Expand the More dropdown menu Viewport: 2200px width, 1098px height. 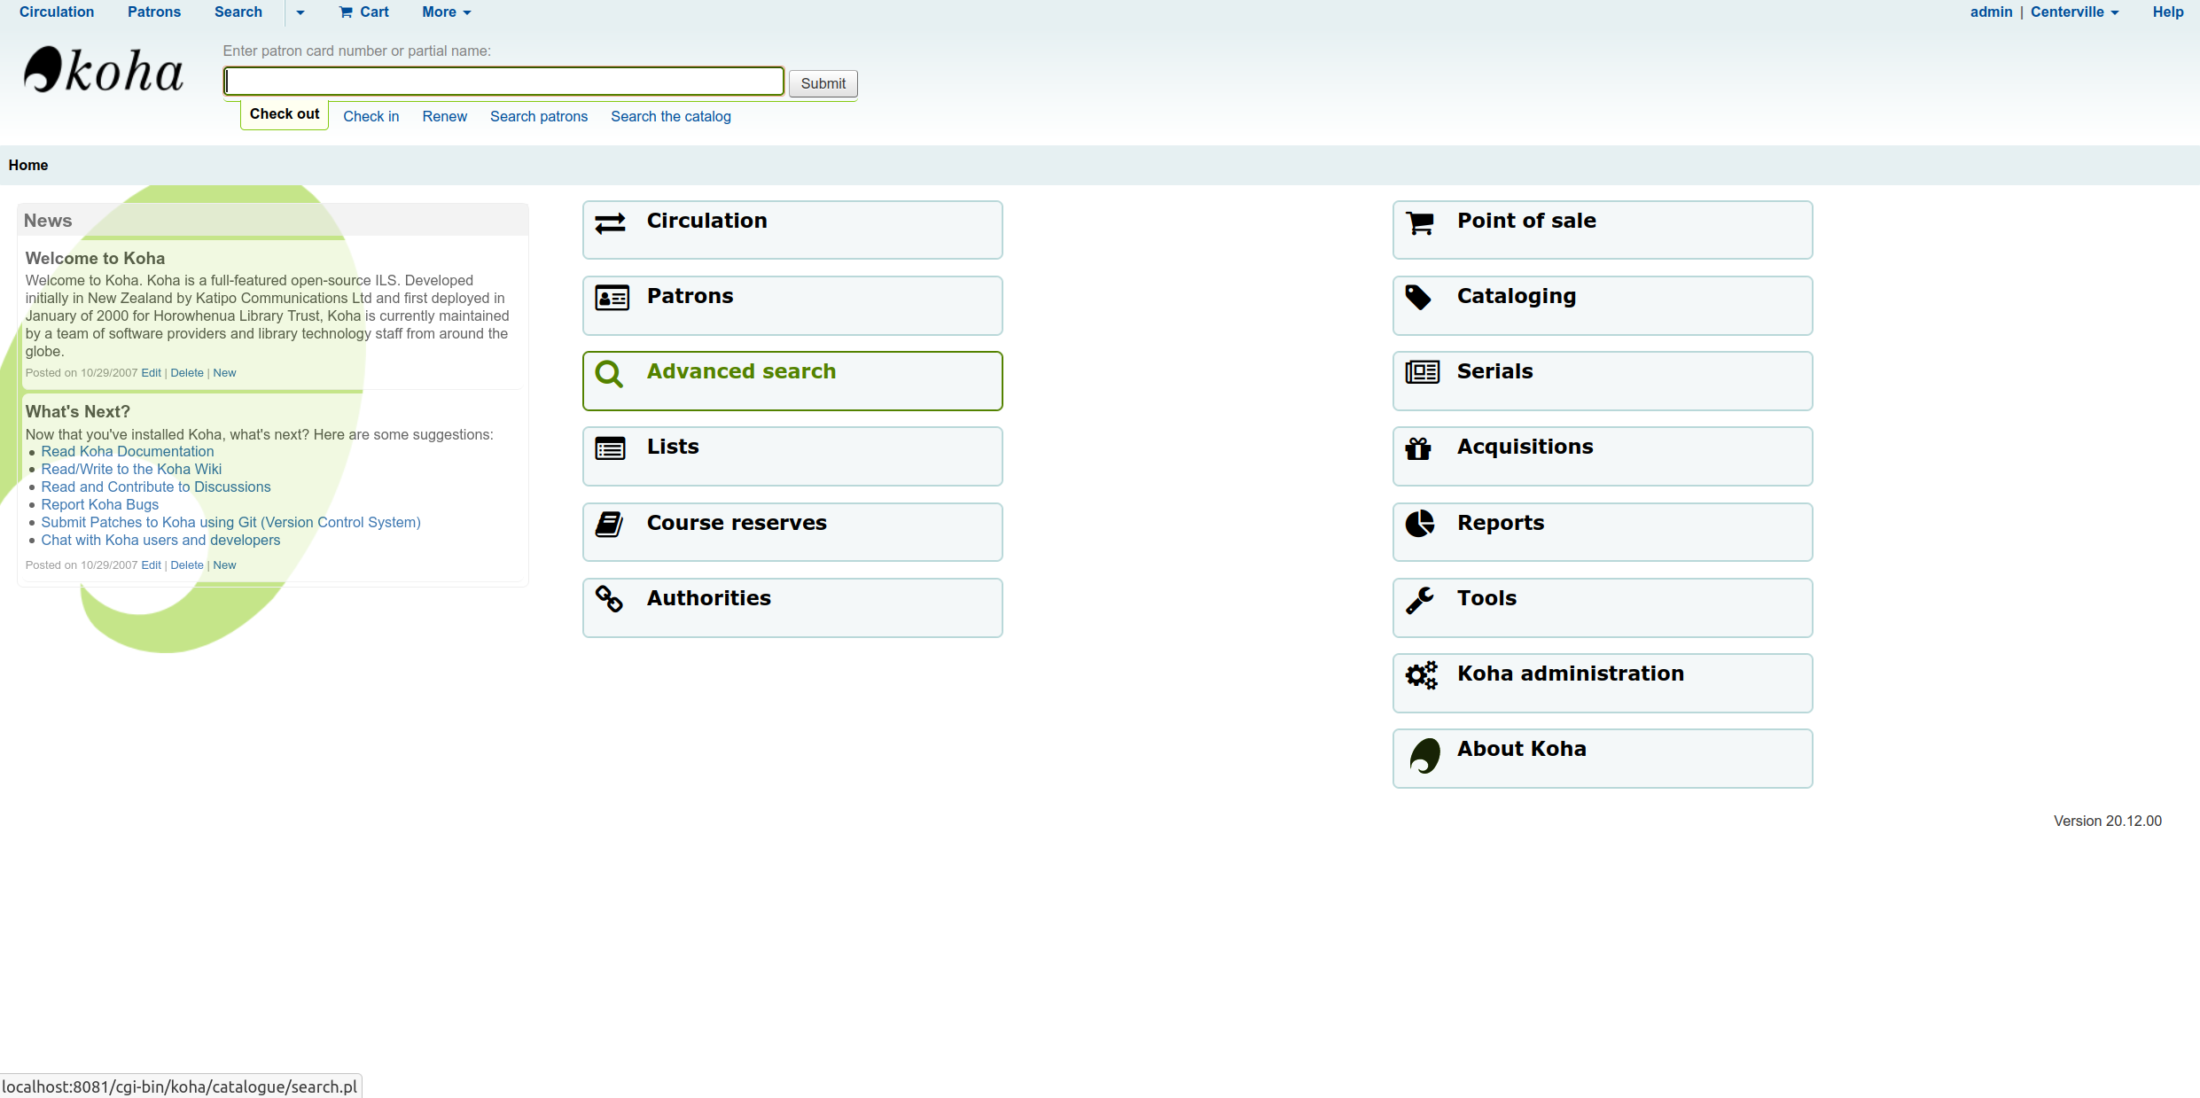tap(446, 12)
